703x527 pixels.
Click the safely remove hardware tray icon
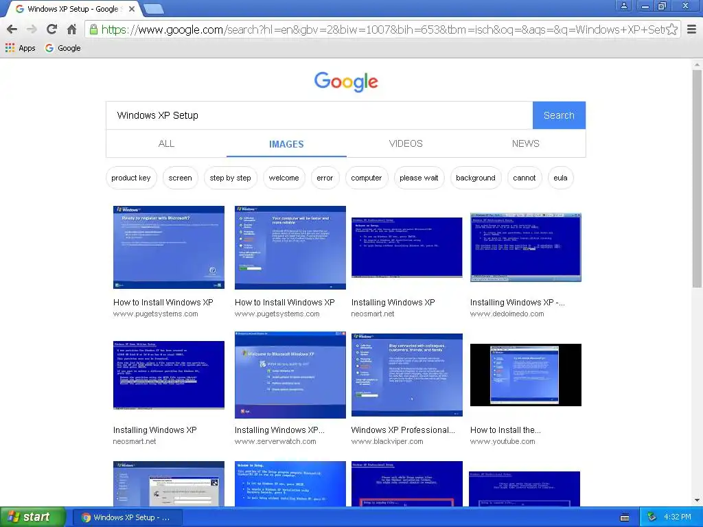tap(652, 517)
